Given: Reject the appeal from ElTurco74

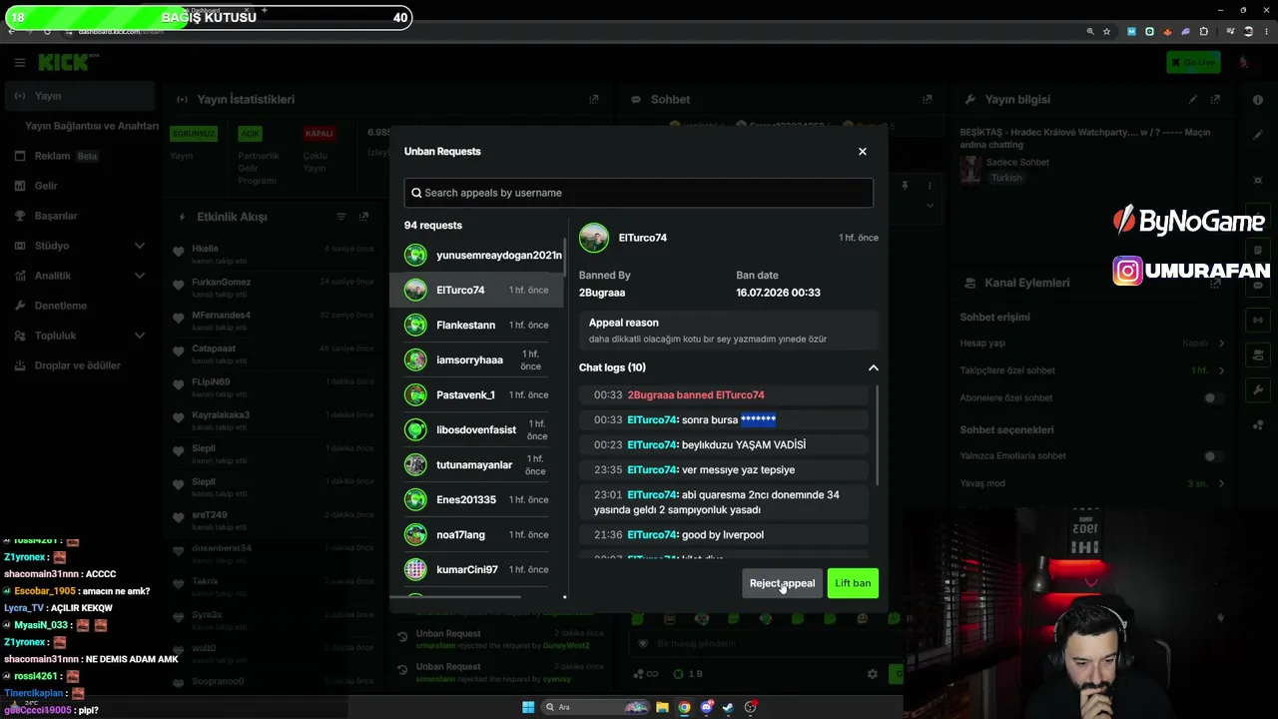Looking at the screenshot, I should (x=782, y=583).
